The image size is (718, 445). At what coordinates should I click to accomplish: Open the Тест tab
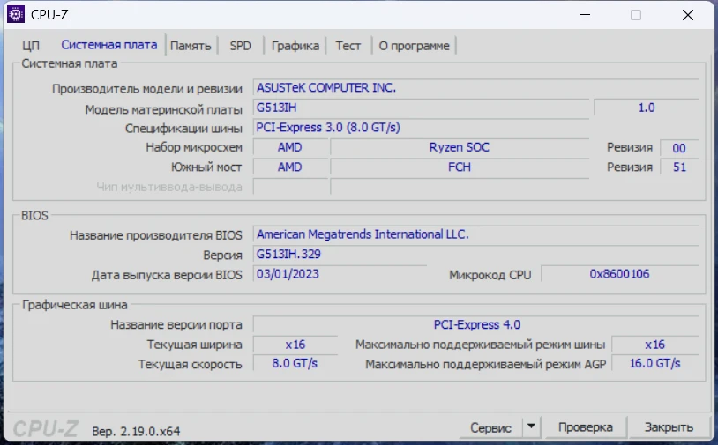pos(348,46)
